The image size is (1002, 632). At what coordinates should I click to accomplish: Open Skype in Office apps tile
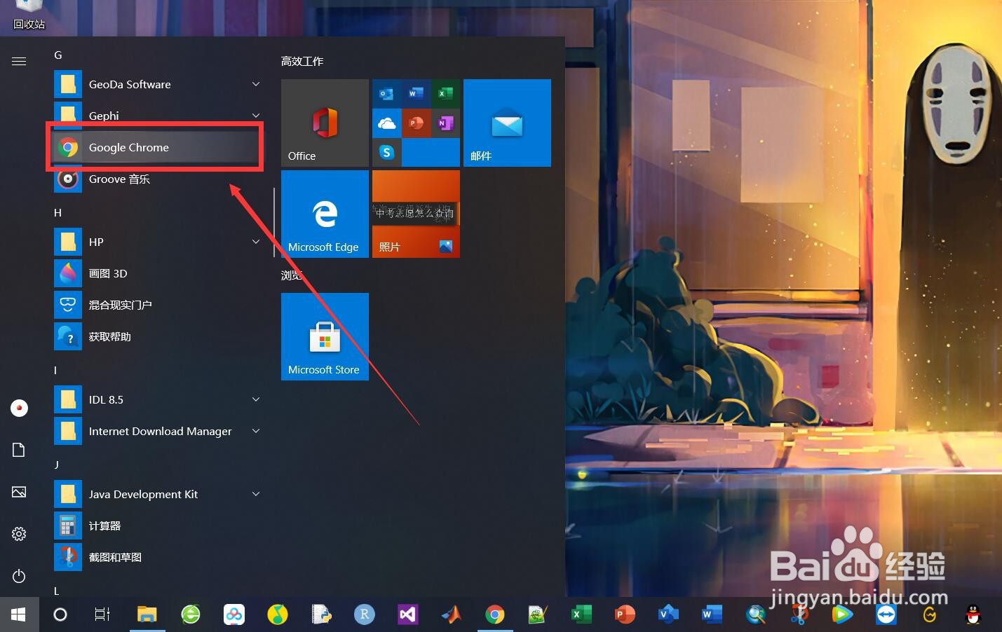point(386,152)
